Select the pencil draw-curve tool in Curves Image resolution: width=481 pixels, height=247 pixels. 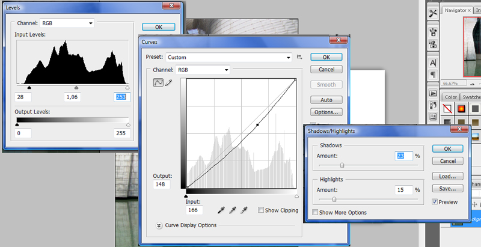(x=168, y=83)
